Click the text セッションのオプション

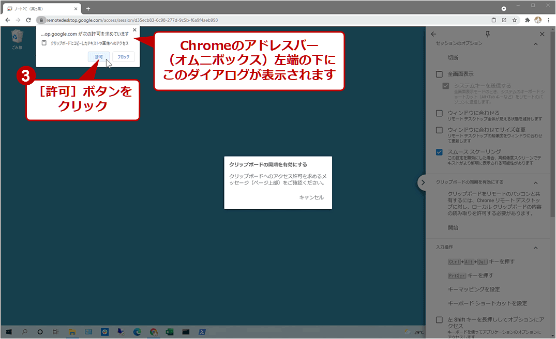pos(459,43)
